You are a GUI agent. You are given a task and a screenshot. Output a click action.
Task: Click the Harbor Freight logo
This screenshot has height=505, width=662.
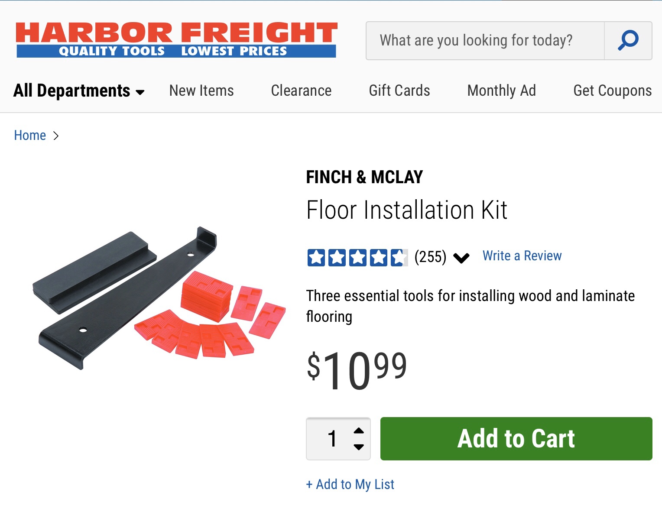[176, 40]
